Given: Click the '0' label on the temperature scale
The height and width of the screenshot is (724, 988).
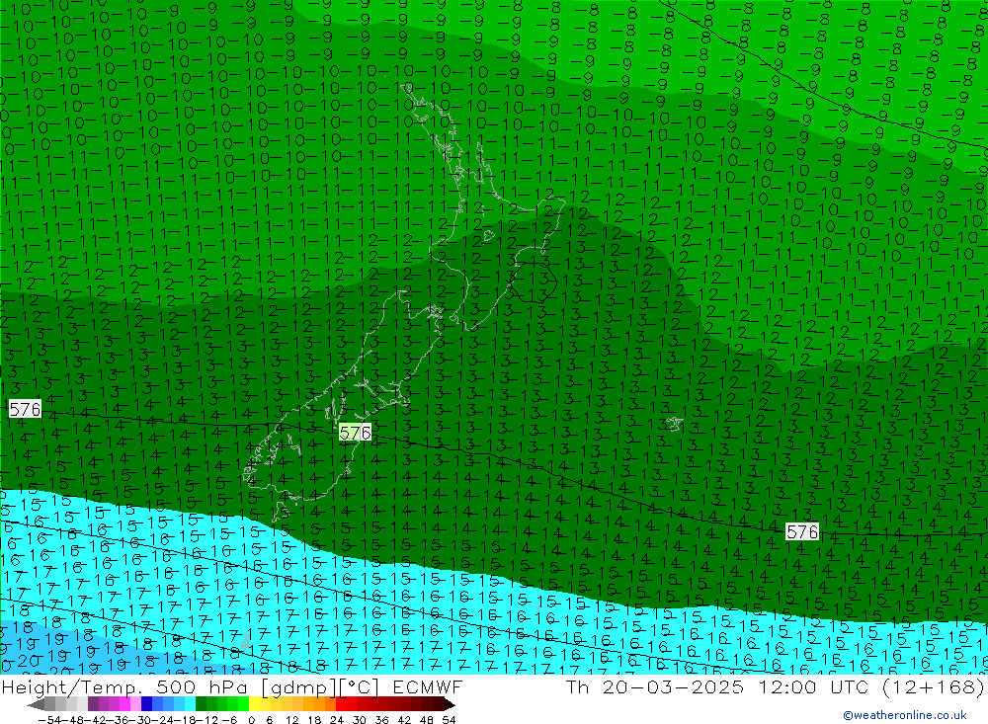Looking at the screenshot, I should pyautogui.click(x=251, y=720).
